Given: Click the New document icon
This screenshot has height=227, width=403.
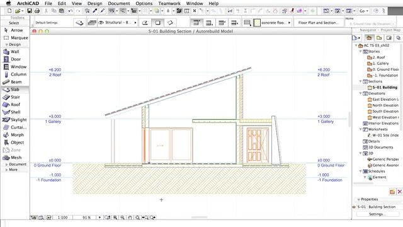Looking at the screenshot, I should [x=9, y=11].
